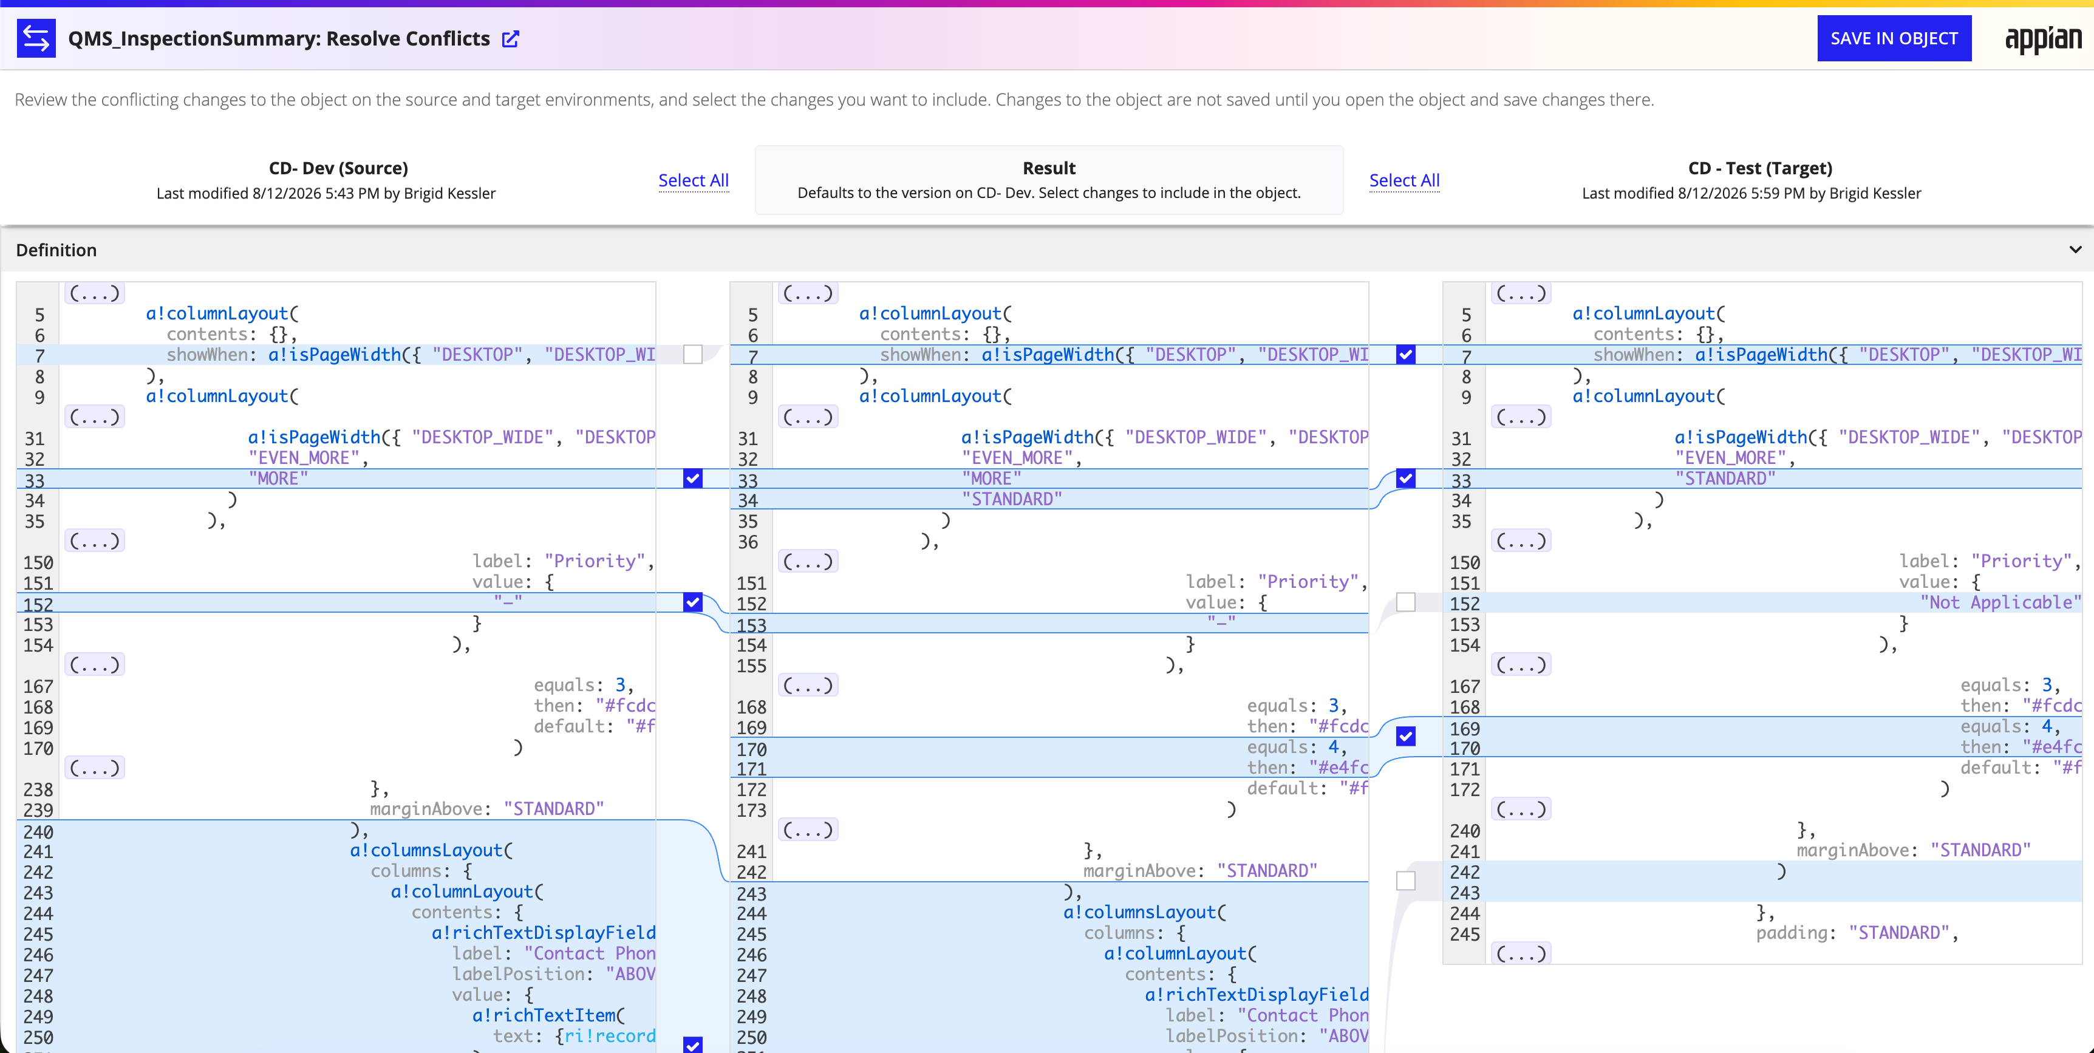
Task: Open QMS_InspectionSummary in a new tab via the external link icon
Action: (511, 39)
